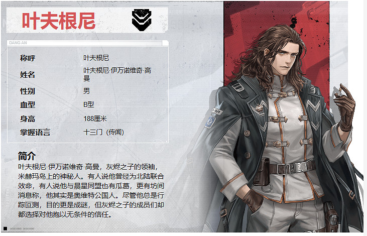Viewport: 367px width, 236px height.
Task: Click the red 叶夫根尼 title banner
Action: click(x=87, y=21)
